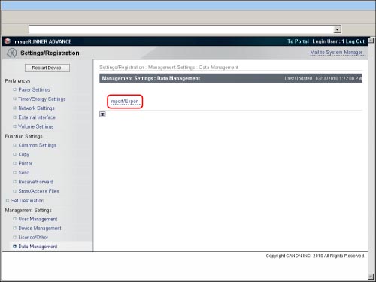Click the imageRUNNER ADVANCE logo icon
This screenshot has height=282, width=376.
click(x=8, y=41)
